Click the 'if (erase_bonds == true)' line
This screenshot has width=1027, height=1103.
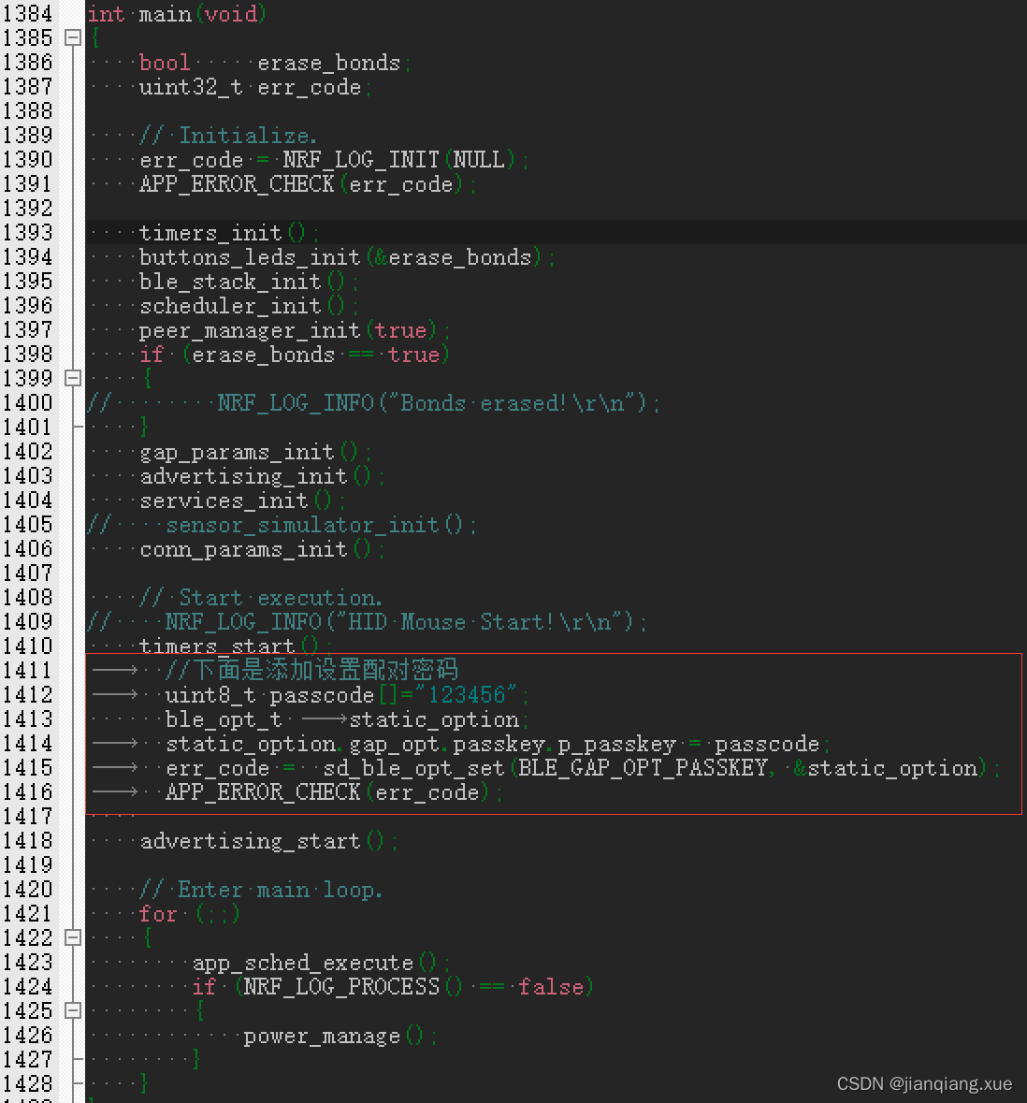click(x=294, y=355)
